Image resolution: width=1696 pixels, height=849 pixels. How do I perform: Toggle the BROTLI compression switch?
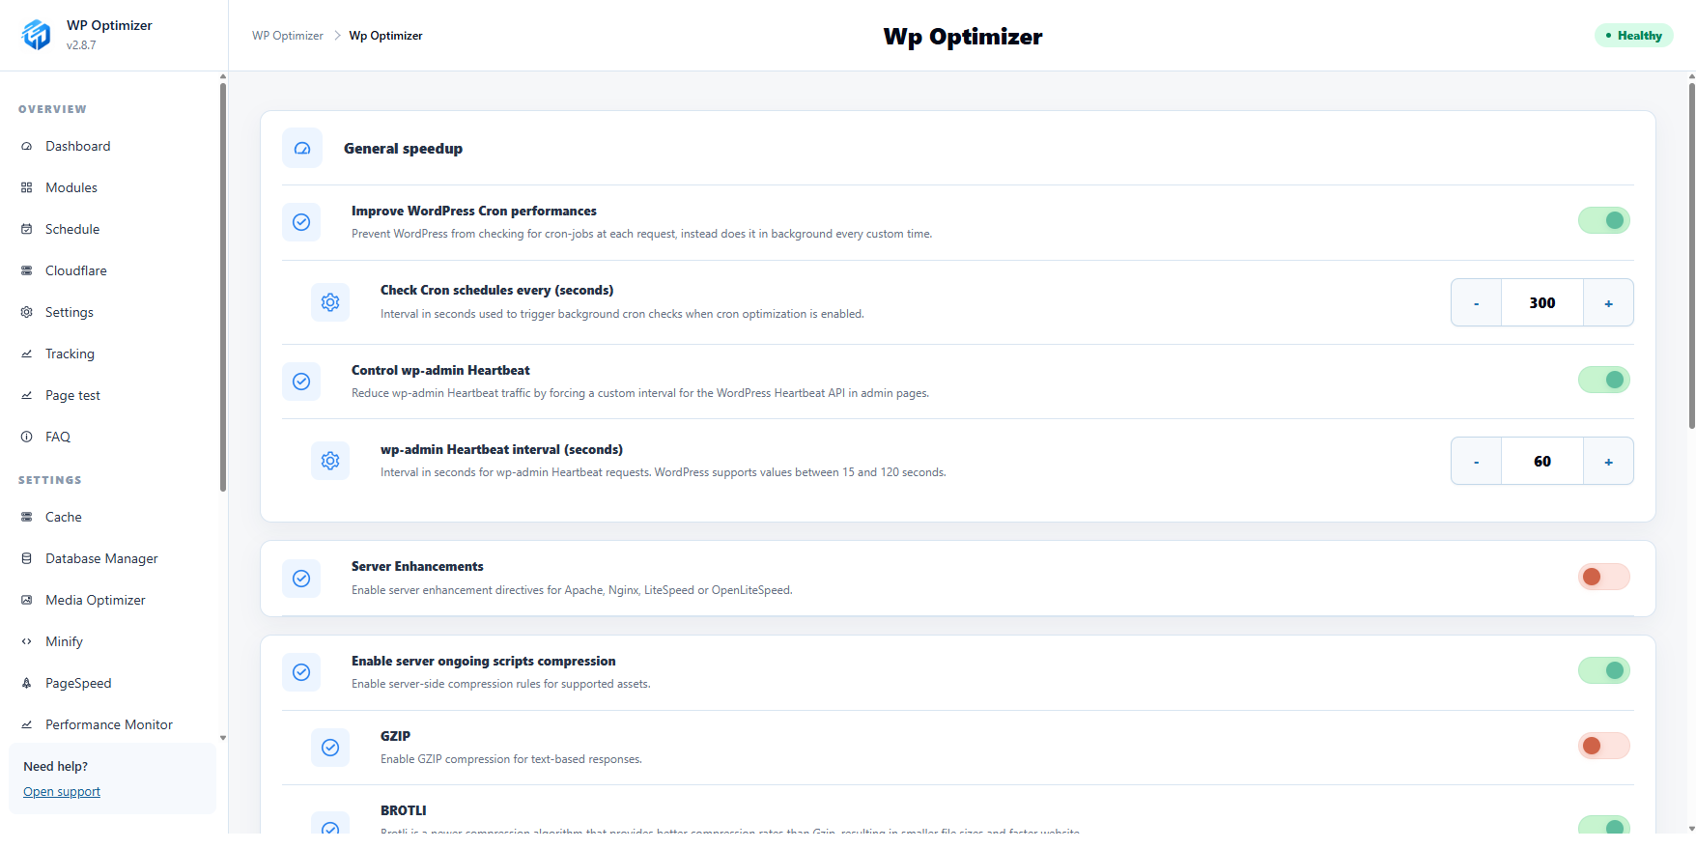pyautogui.click(x=1604, y=825)
